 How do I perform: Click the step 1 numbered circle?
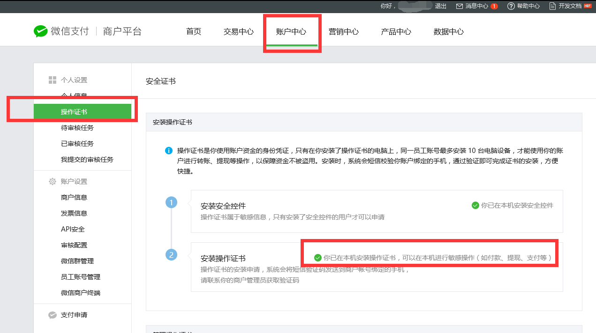pos(172,203)
